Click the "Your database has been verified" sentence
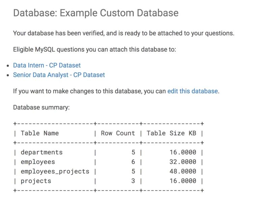The height and width of the screenshot is (206, 259). [123, 33]
